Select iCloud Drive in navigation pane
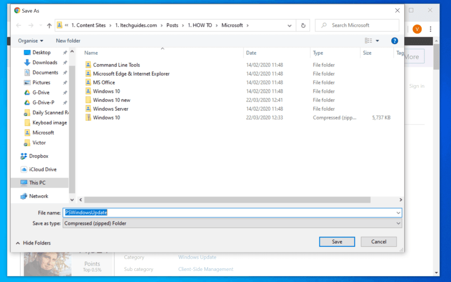The height and width of the screenshot is (282, 451). coord(43,170)
